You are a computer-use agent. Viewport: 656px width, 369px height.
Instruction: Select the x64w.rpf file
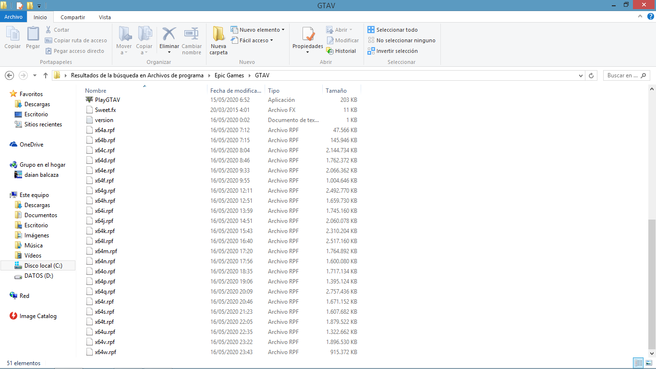point(105,352)
